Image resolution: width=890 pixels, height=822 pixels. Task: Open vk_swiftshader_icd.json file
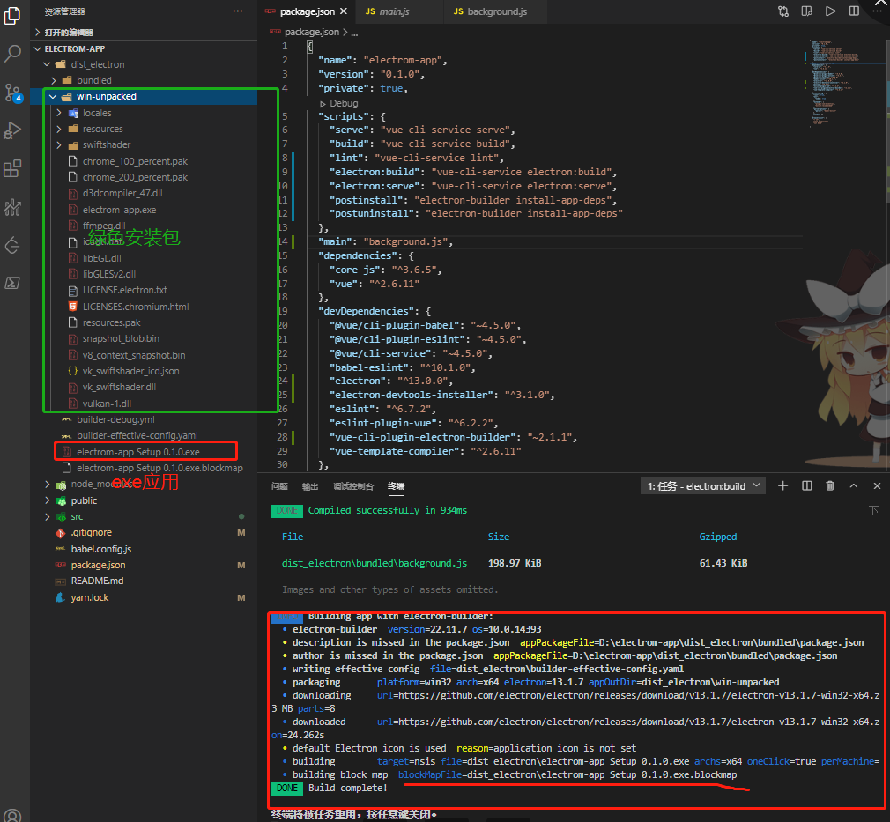pos(145,371)
